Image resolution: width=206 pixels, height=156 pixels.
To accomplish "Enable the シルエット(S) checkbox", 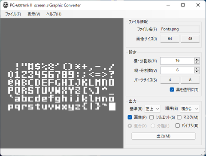I will 151,117.
